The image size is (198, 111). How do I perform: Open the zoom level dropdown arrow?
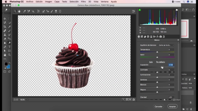coord(28,100)
